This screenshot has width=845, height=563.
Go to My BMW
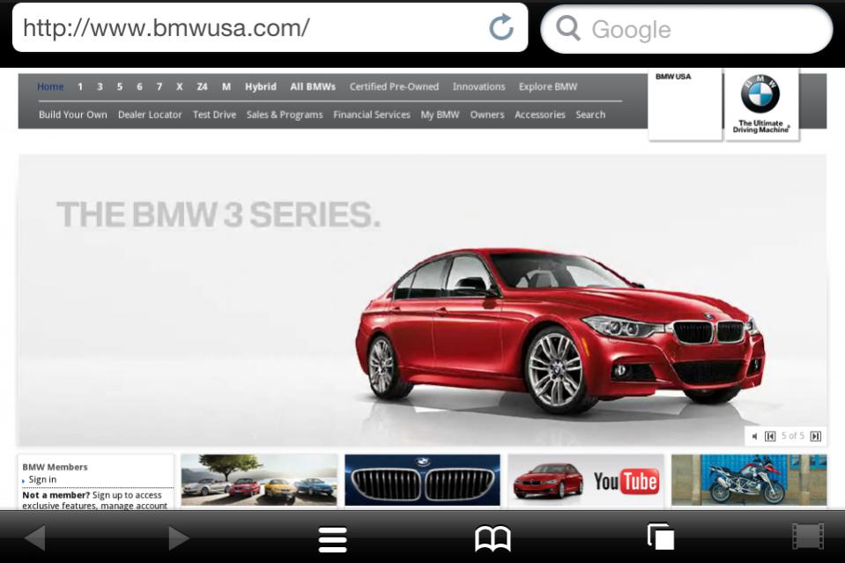click(x=441, y=115)
